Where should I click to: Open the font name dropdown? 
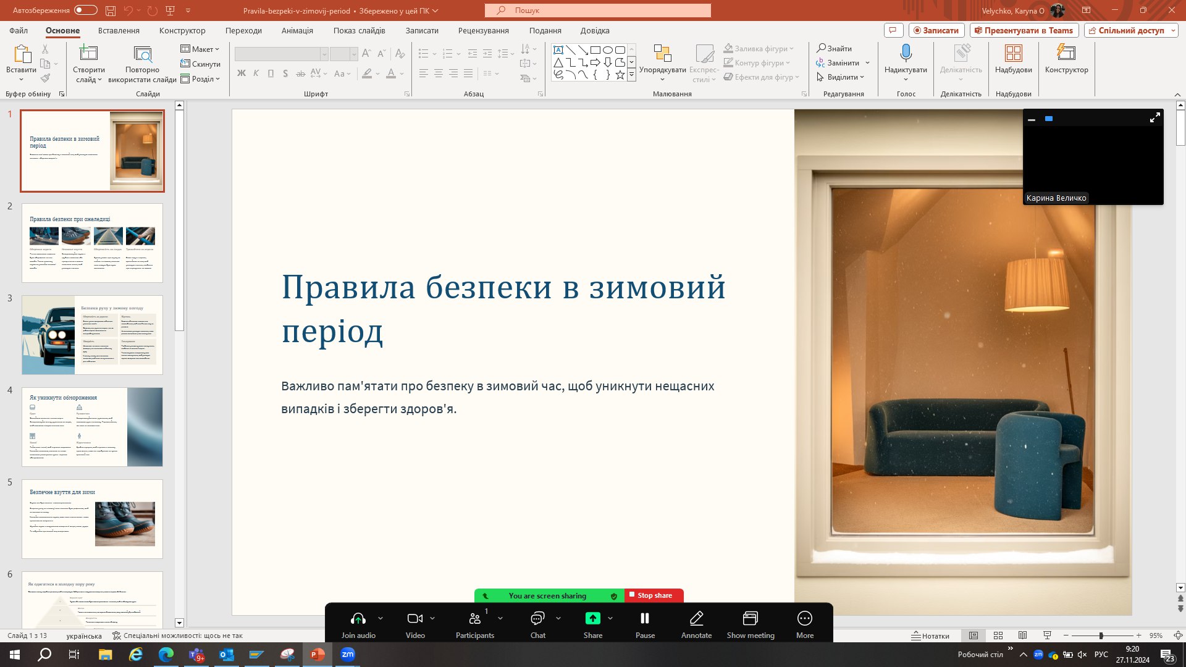coord(324,54)
